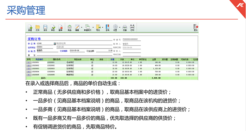Click the 采购管理 slide heading
The image size is (246, 131).
coord(26,10)
